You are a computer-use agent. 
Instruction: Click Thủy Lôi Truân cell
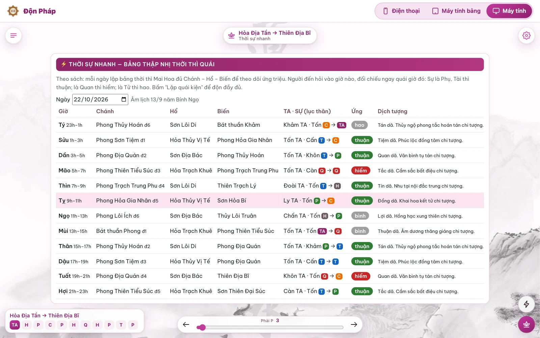[x=237, y=216]
